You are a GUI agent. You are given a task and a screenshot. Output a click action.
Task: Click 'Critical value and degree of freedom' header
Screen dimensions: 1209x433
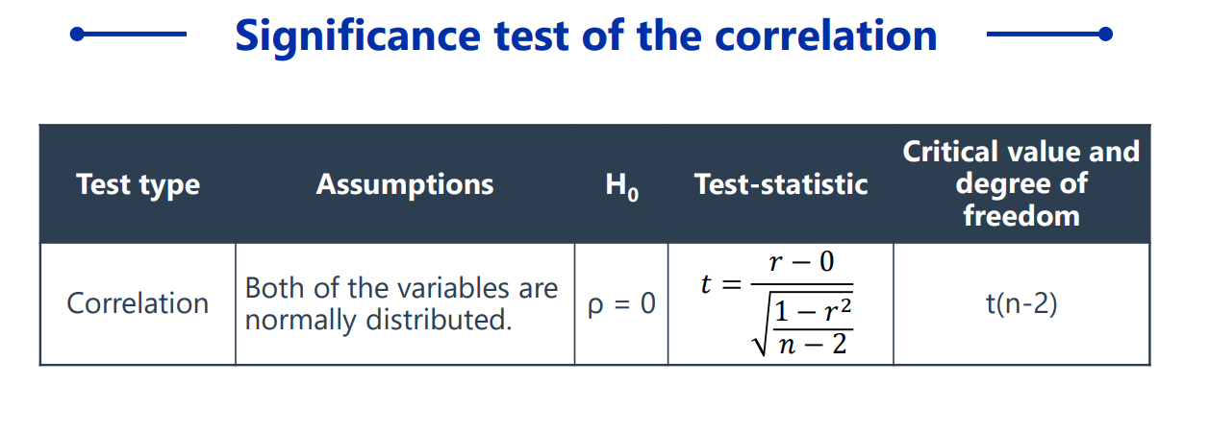[x=1021, y=182]
